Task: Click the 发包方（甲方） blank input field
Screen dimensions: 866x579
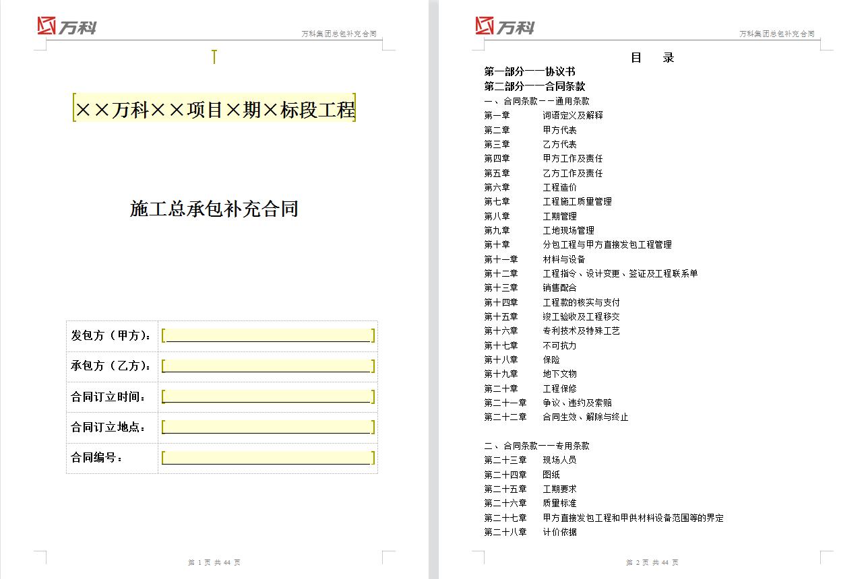Action: click(x=268, y=335)
